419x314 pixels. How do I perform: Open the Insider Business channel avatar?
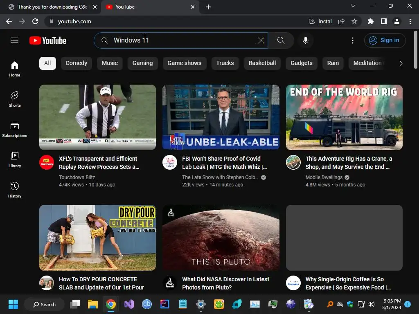[x=293, y=283]
